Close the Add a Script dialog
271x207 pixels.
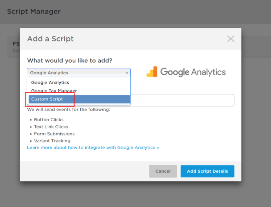231,39
